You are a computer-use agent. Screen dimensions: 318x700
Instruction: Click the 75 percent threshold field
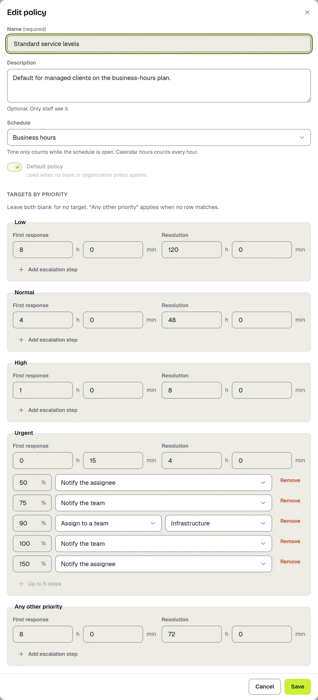(x=32, y=503)
